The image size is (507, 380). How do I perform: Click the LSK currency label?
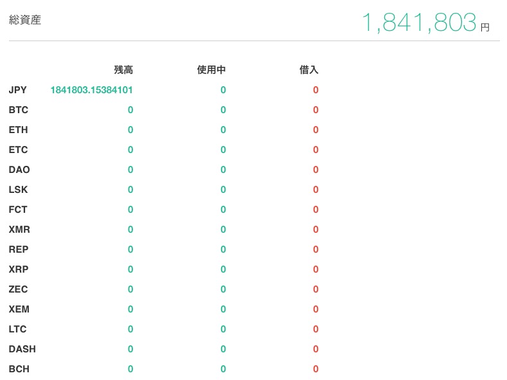19,190
